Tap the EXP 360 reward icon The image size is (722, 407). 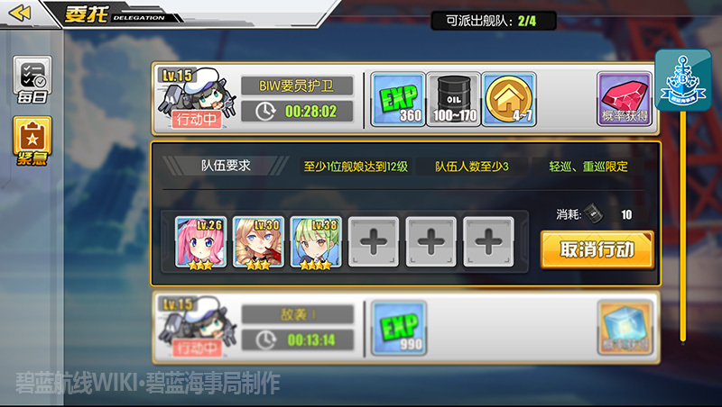(398, 99)
